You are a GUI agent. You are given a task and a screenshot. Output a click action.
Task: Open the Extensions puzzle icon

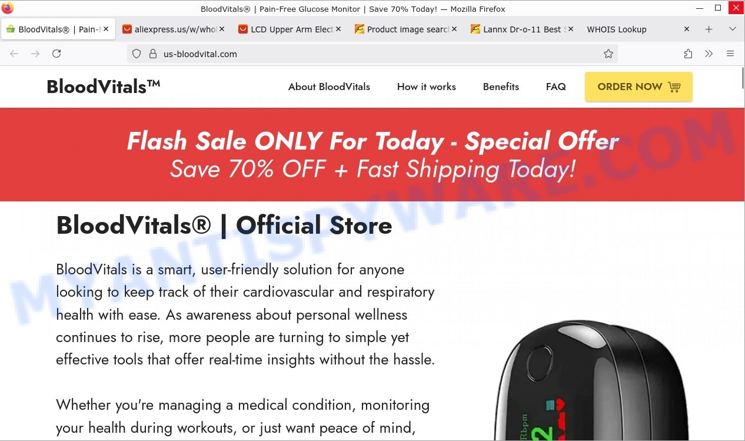click(x=688, y=54)
